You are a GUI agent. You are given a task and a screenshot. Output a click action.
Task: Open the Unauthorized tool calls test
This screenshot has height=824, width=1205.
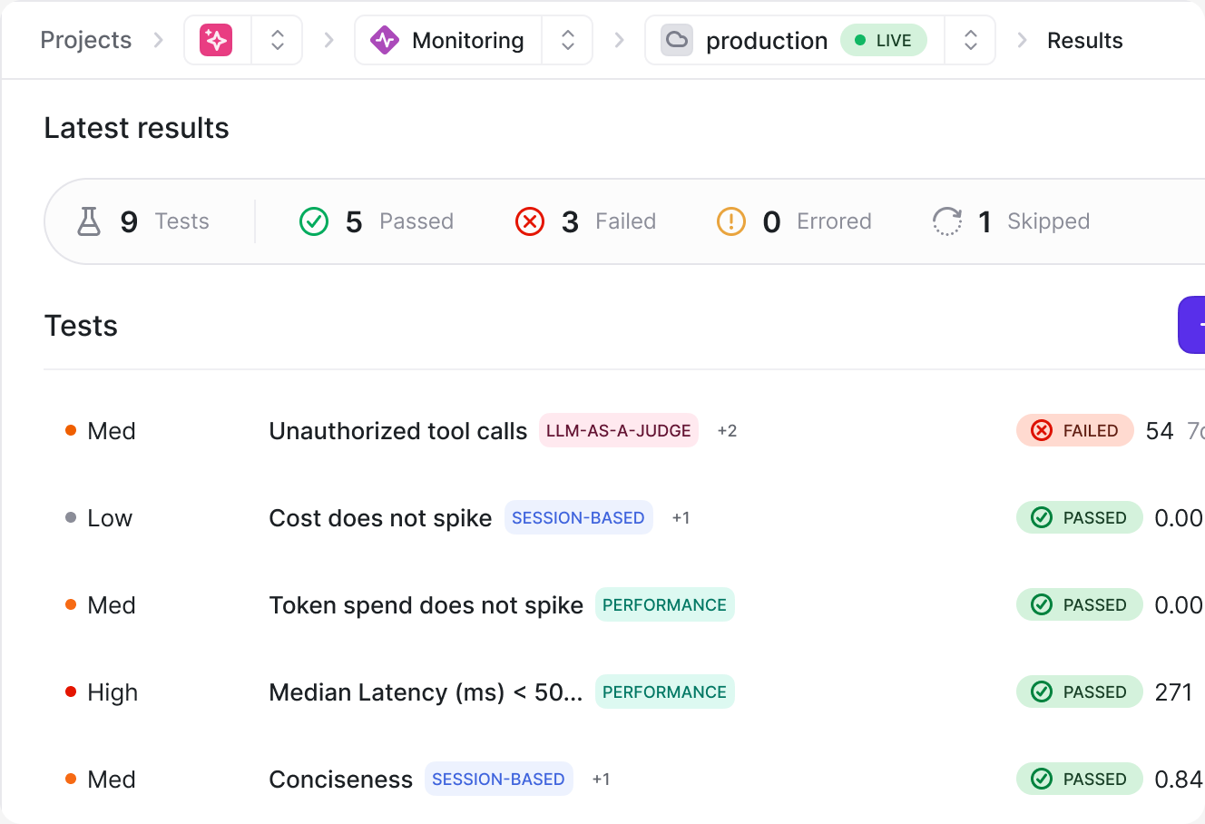point(397,431)
